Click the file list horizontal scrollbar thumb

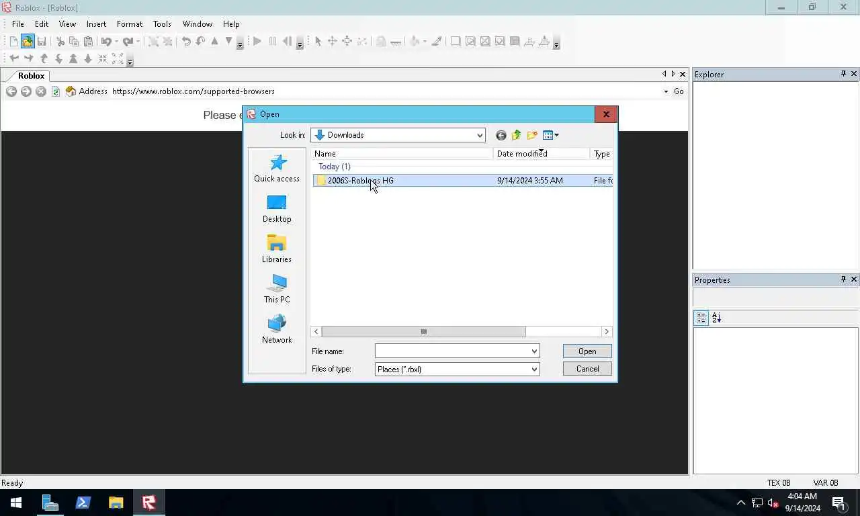424,331
